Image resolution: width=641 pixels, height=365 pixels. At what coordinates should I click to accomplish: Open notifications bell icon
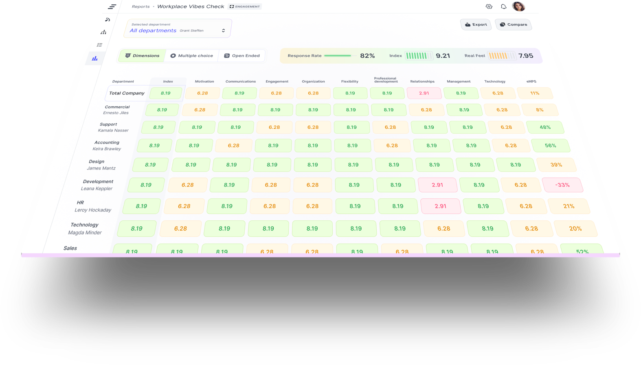pyautogui.click(x=503, y=7)
